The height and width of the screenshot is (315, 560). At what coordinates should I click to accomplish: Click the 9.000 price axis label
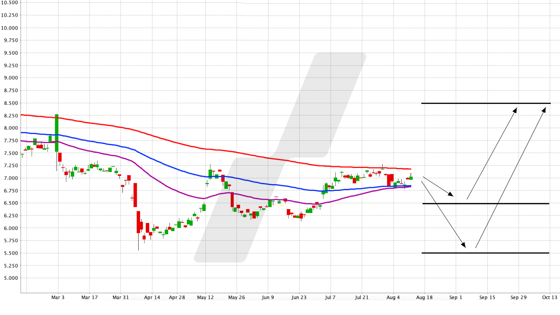[11, 78]
